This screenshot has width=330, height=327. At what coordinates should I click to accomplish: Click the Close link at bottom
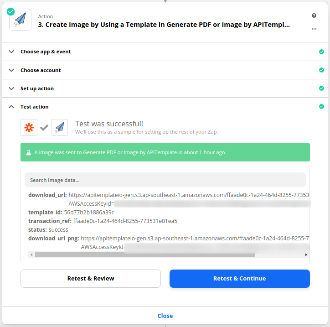tap(165, 316)
